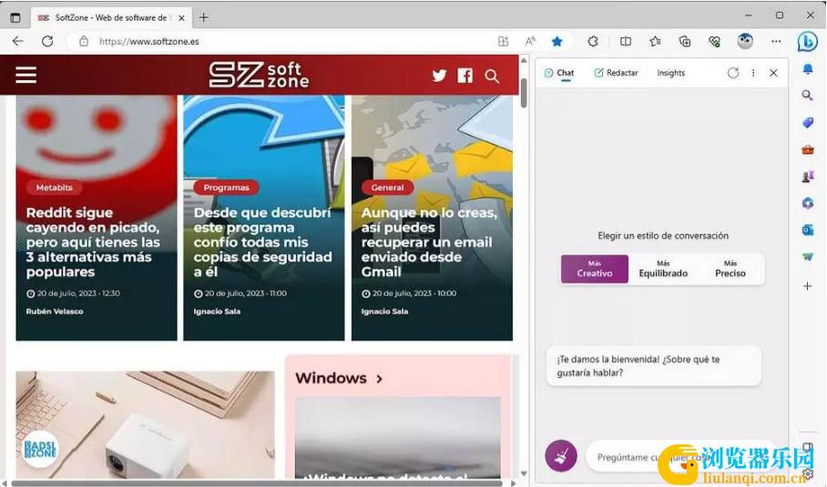Click the scroll up arrow of page
827x487 pixels.
point(524,60)
